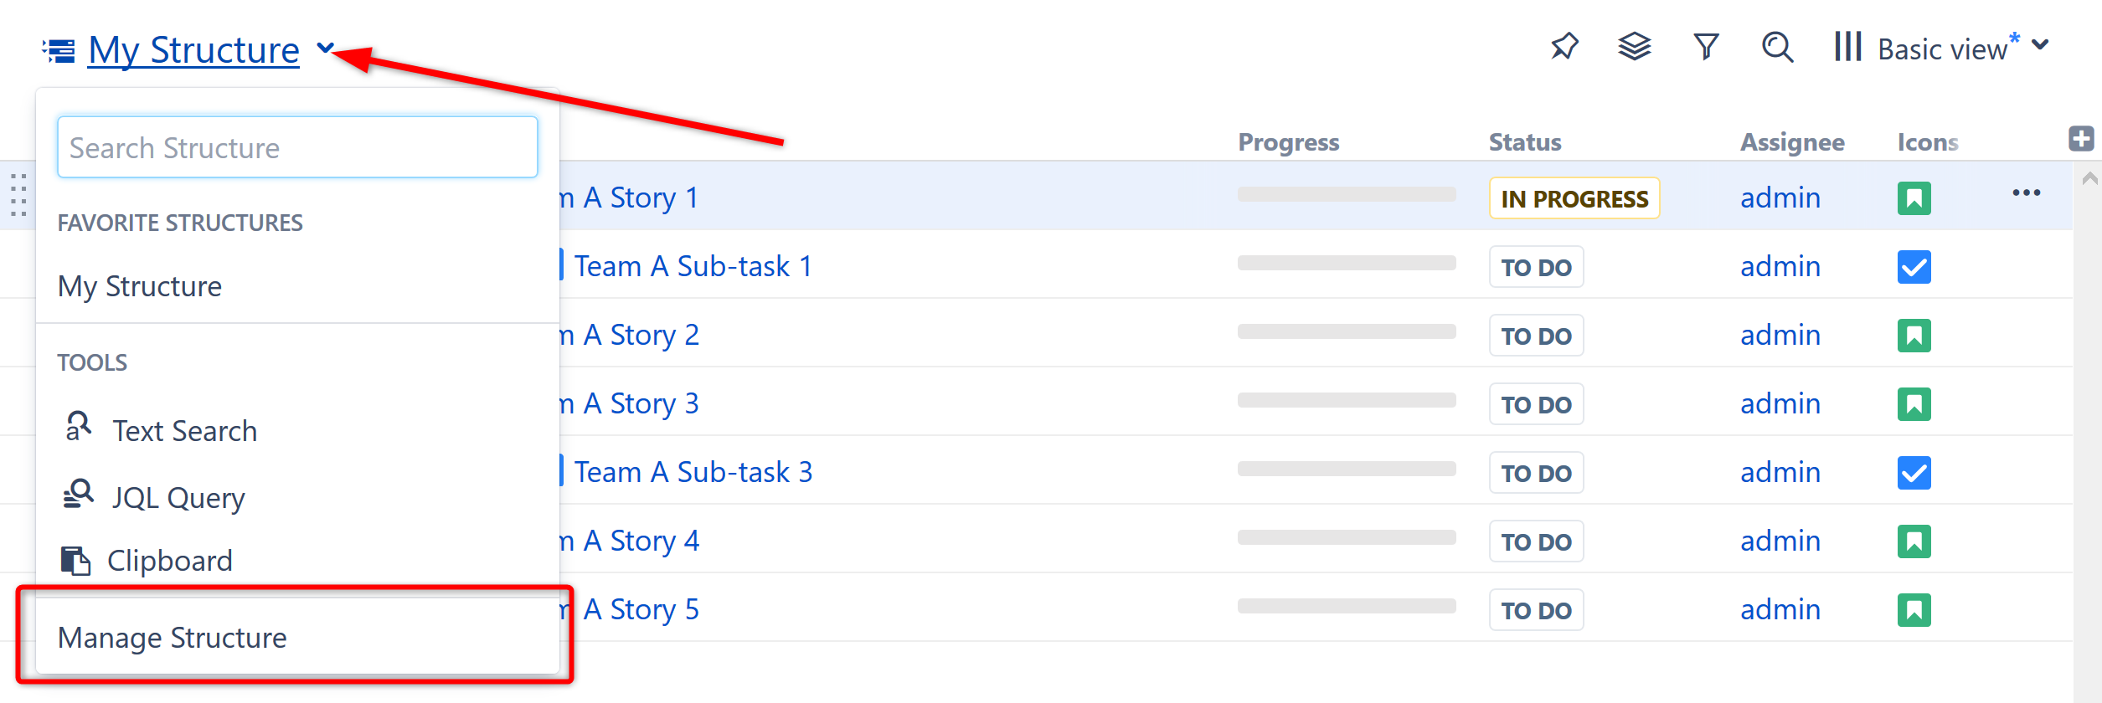Open the three-dot menu on Story 1 row

2026,193
